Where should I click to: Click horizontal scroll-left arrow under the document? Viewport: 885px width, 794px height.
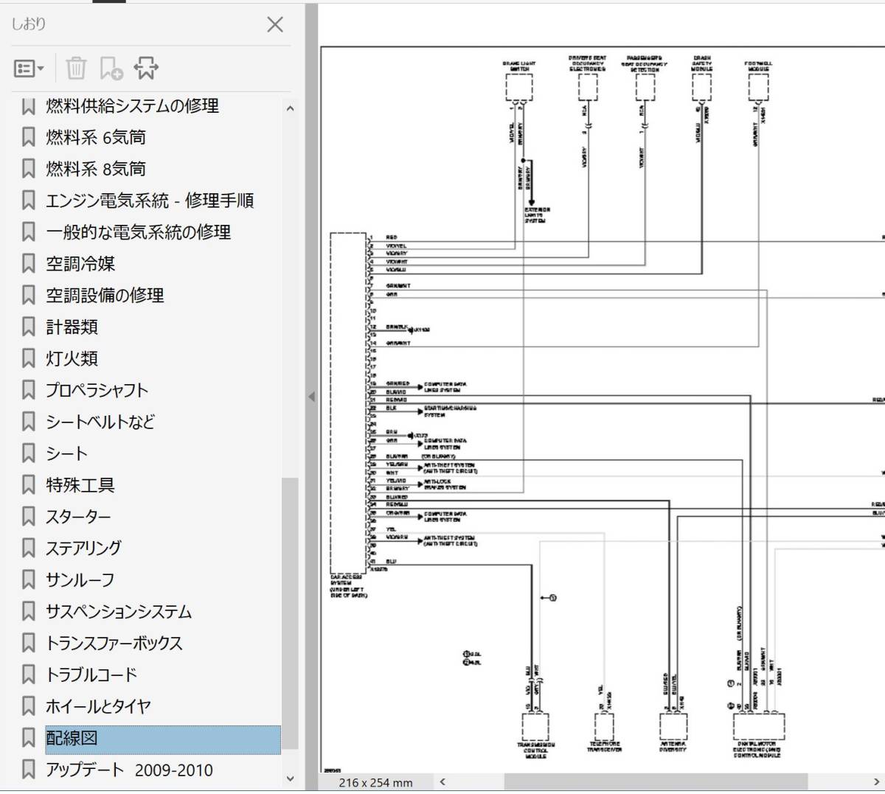coord(442,781)
